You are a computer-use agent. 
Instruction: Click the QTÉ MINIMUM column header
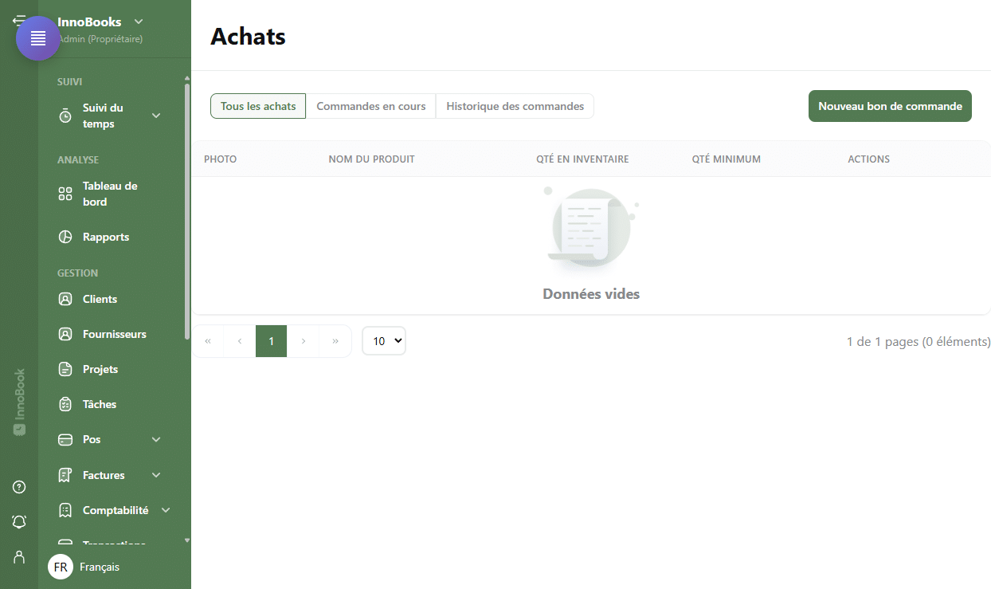[x=726, y=159]
